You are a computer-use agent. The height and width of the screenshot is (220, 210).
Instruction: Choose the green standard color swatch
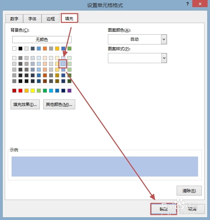click(x=45, y=91)
